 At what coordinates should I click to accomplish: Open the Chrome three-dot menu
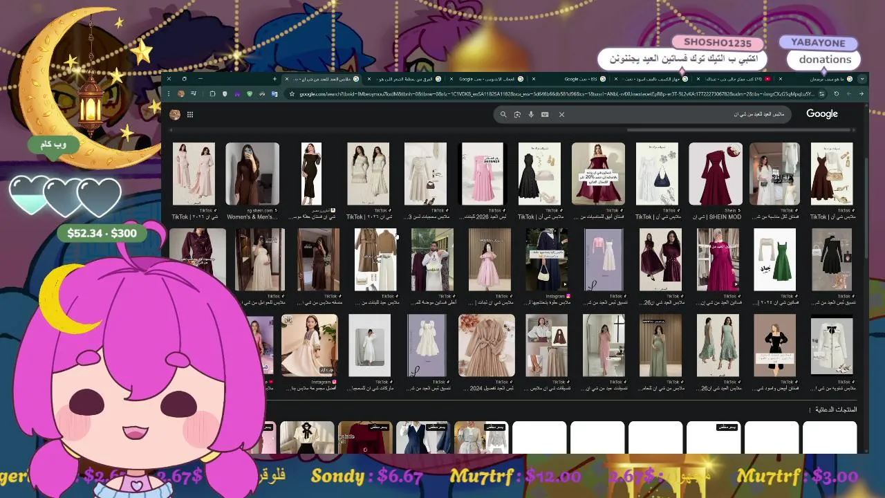point(169,94)
